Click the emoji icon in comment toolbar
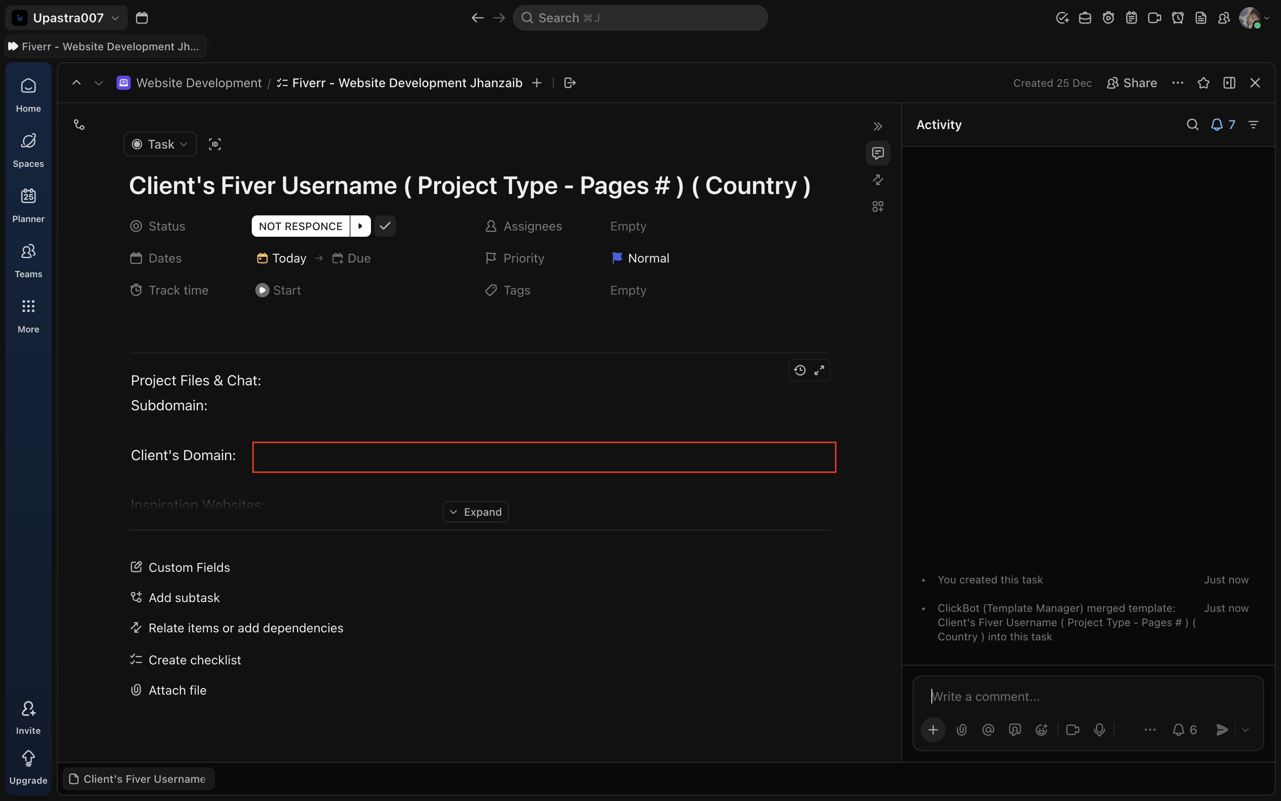The width and height of the screenshot is (1281, 801). (1041, 730)
